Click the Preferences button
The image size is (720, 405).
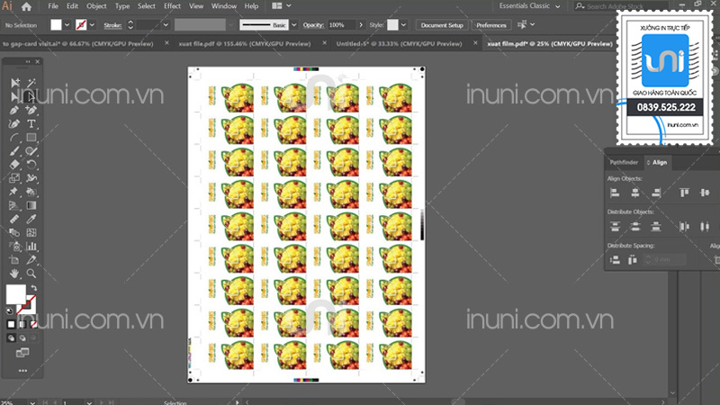[491, 25]
